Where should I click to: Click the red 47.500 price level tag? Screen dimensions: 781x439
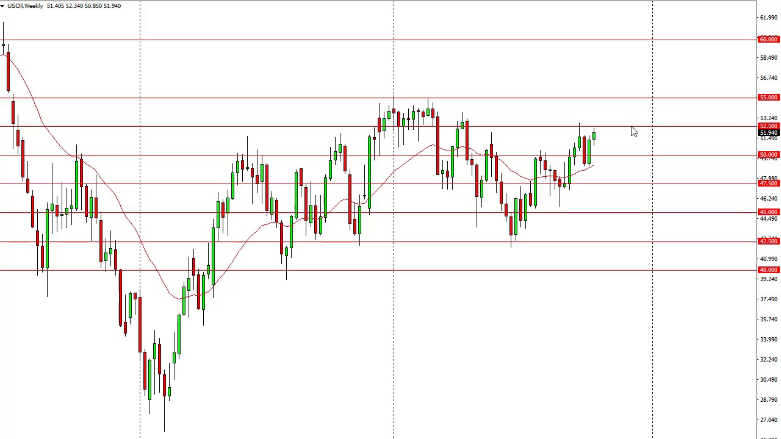768,184
